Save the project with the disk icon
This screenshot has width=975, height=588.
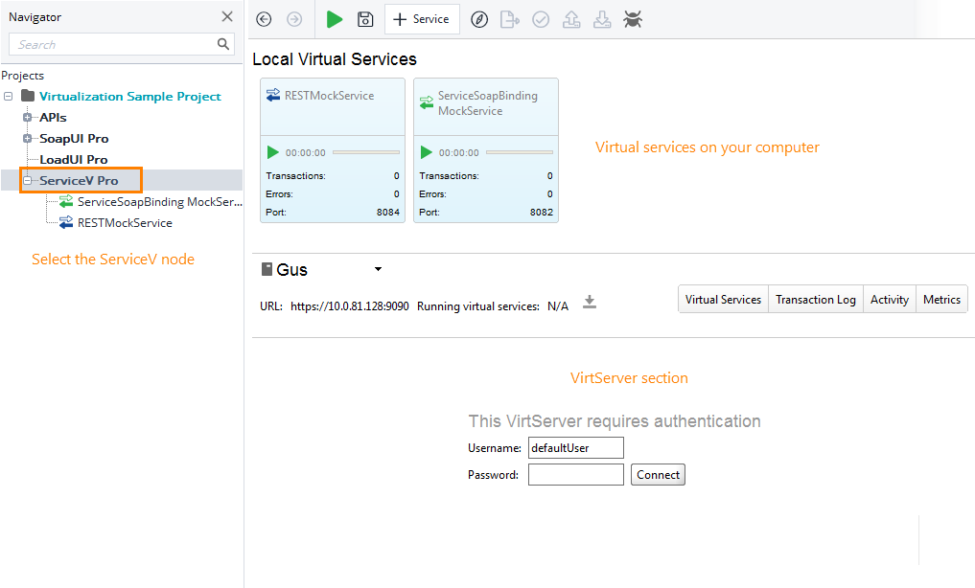pos(365,19)
